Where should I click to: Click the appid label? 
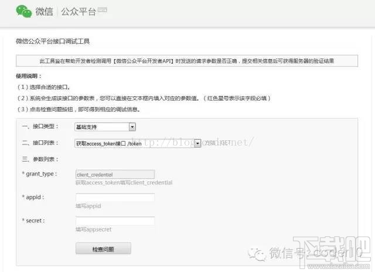[33, 197]
